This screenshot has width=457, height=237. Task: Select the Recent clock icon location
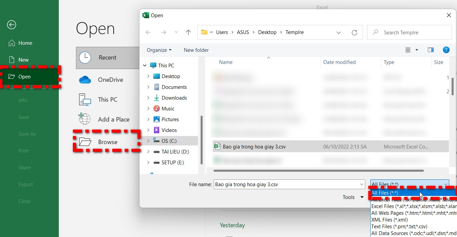85,58
